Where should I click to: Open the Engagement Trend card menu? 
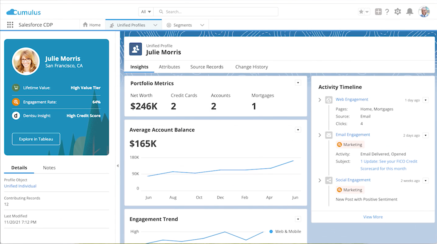tap(298, 219)
